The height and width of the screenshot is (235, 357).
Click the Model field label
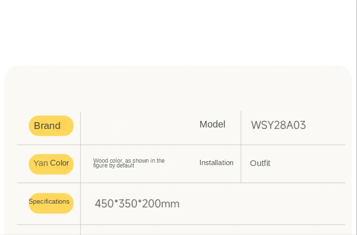tap(212, 125)
